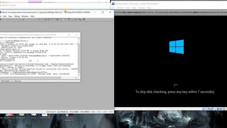227x128 pixels.
Task: Open the Memory window toolbar icon
Action: 55,20
